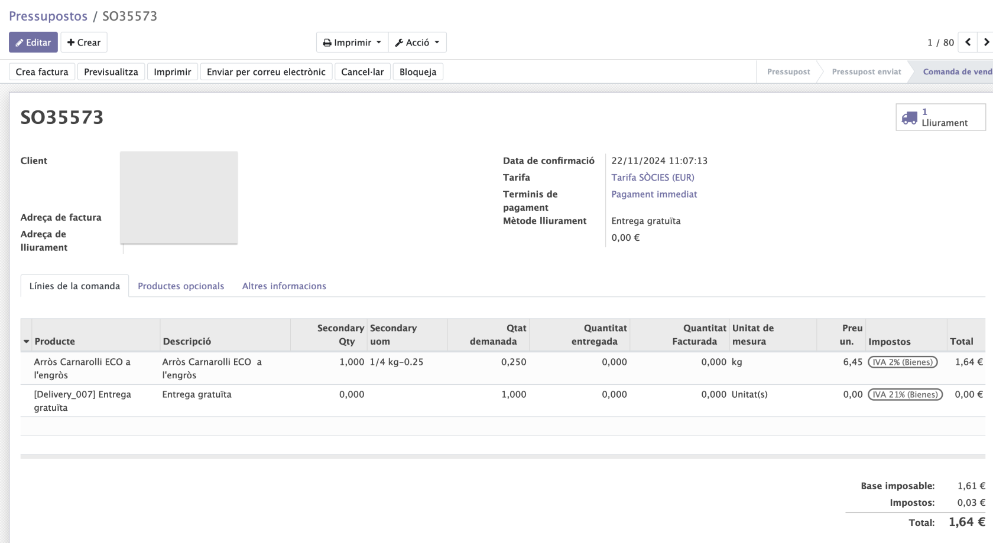This screenshot has width=993, height=543.
Task: Click the 1 / 80 pager counter
Action: coord(940,42)
